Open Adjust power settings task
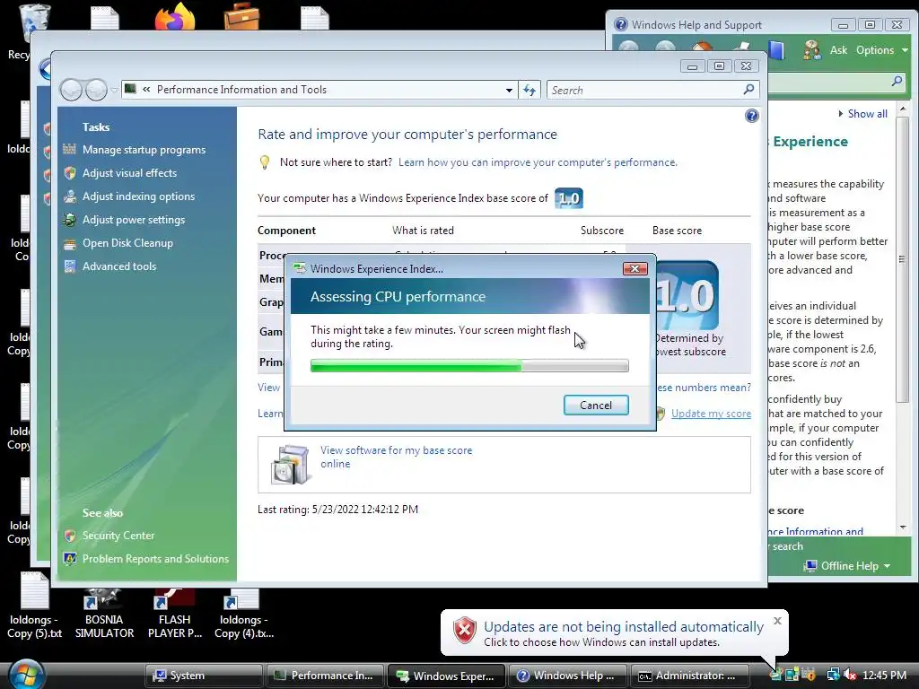The width and height of the screenshot is (919, 689). (134, 220)
